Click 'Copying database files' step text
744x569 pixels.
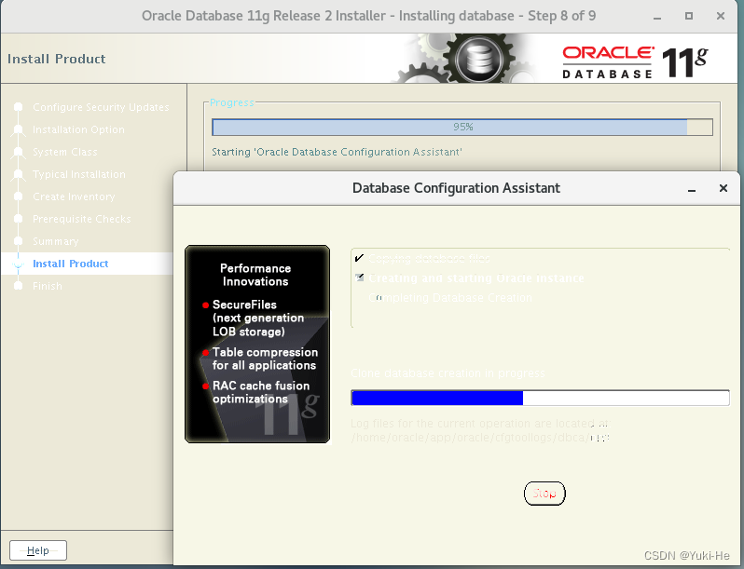pyautogui.click(x=429, y=258)
